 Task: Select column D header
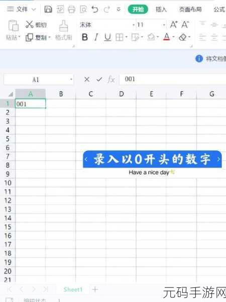click(121, 94)
